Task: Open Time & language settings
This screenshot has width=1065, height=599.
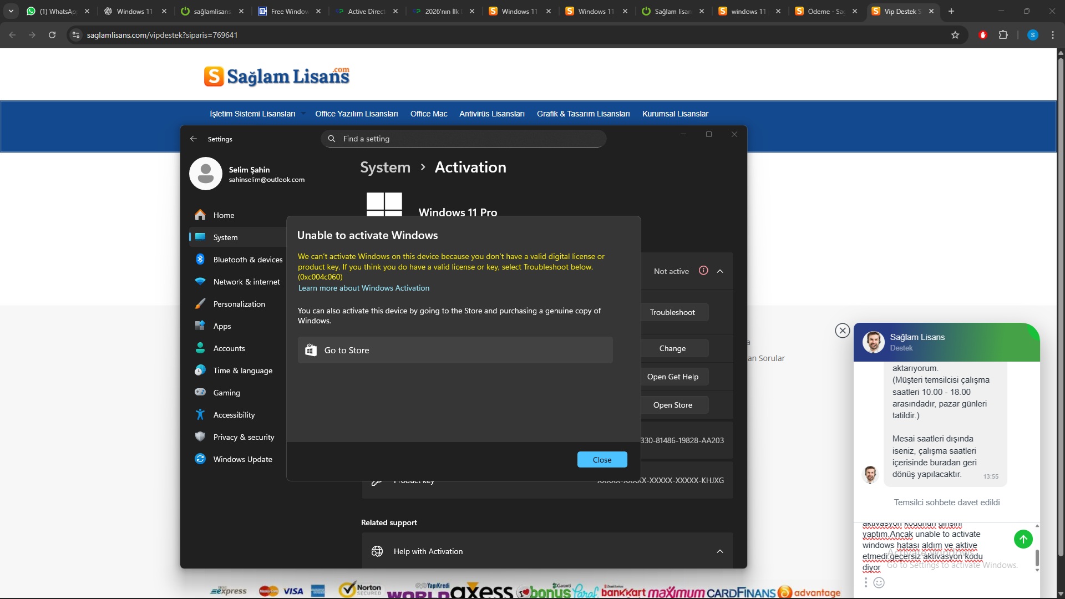Action: pyautogui.click(x=239, y=370)
